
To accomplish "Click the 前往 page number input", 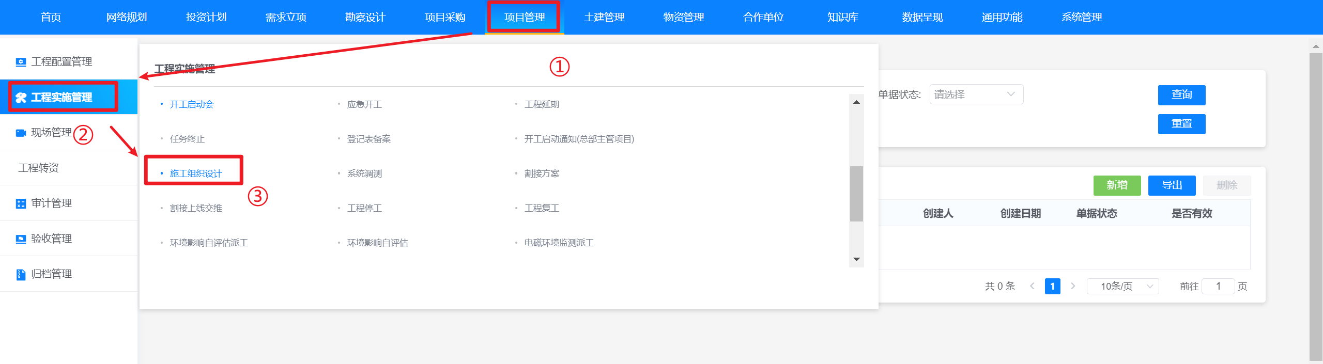I will pyautogui.click(x=1218, y=286).
